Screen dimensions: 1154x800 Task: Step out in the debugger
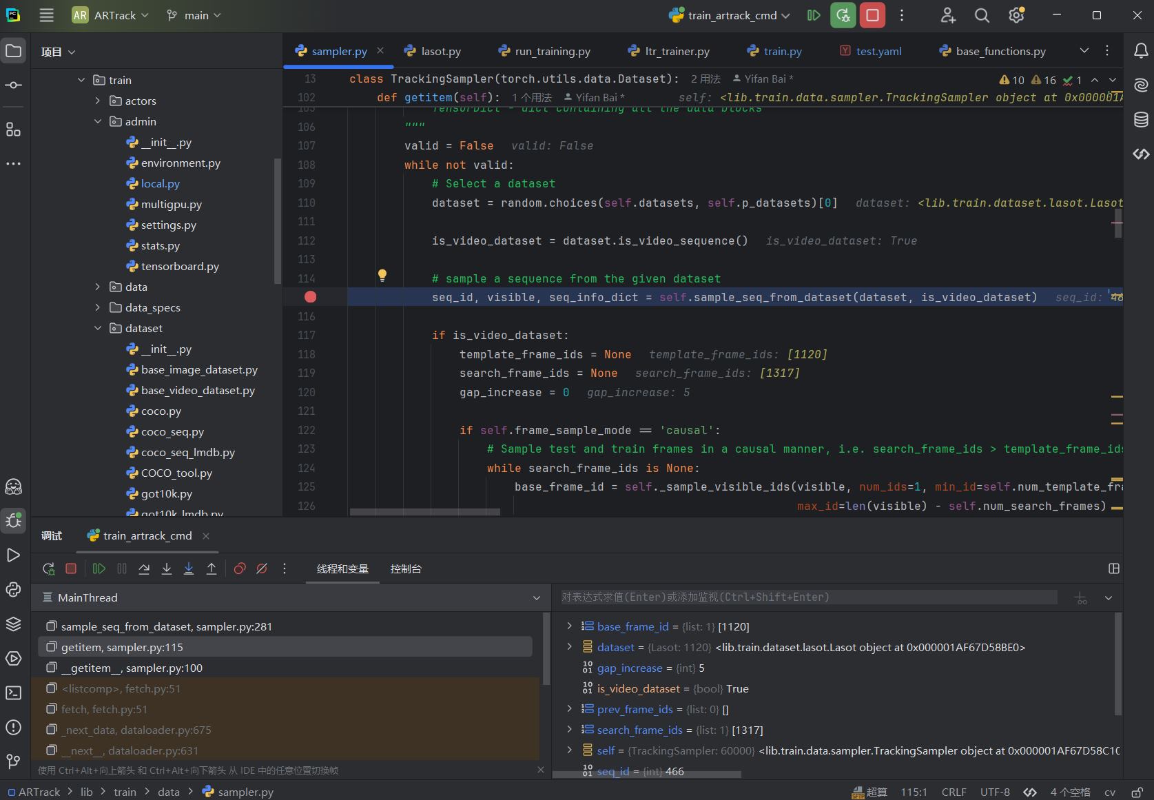point(212,568)
